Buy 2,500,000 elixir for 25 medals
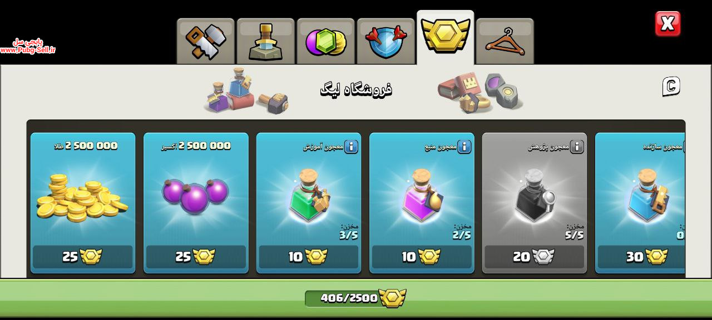The image size is (712, 320). coord(196,257)
